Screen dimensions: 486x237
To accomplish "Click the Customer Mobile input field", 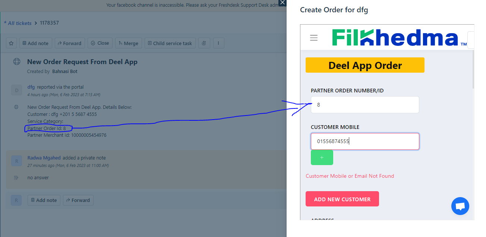I will (x=365, y=141).
